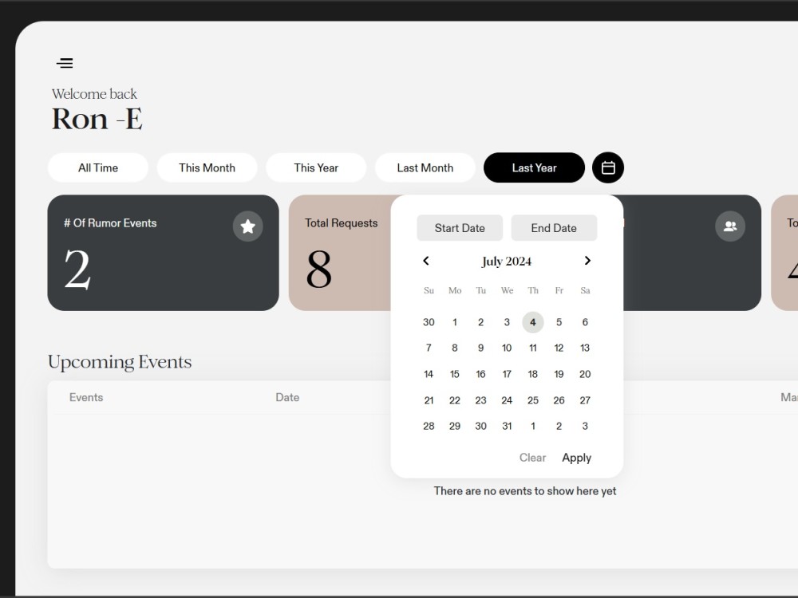
Task: Pick July 27 in the calendar
Action: [x=585, y=401]
